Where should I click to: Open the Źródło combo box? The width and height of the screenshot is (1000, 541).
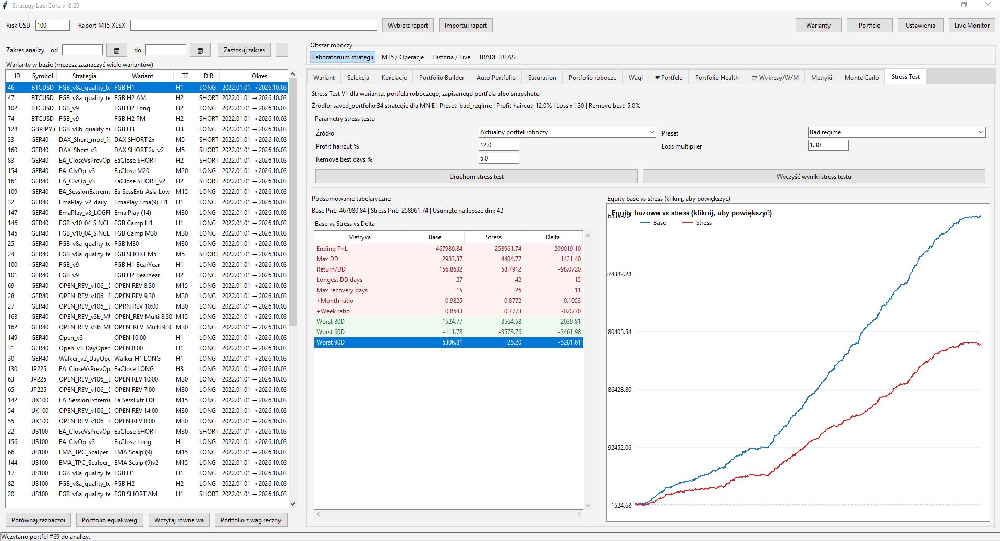click(567, 132)
